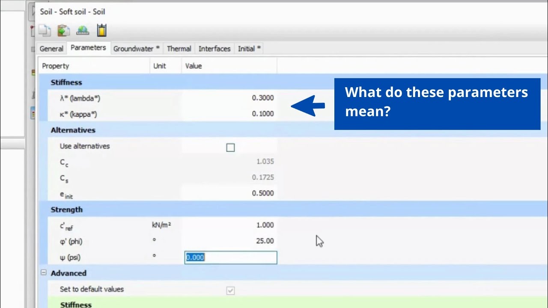
Task: Select the κ* (kappa*) property label
Action: tap(78, 114)
